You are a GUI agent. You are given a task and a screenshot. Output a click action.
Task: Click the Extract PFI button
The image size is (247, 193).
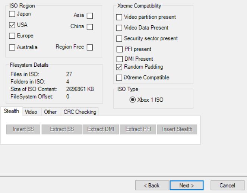click(x=138, y=129)
